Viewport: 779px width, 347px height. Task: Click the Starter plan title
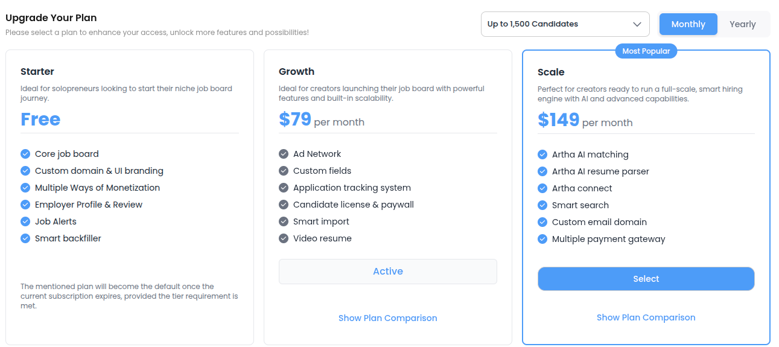coord(37,71)
